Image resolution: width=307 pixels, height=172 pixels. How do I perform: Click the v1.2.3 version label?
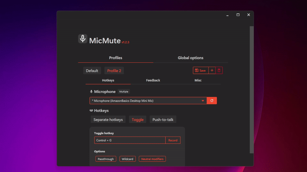point(125,42)
